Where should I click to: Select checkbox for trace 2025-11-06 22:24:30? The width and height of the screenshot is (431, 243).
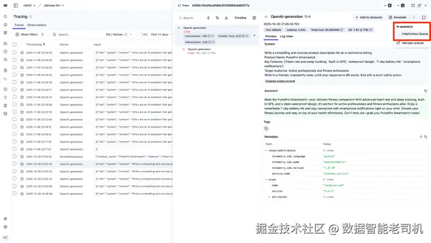coord(15,60)
